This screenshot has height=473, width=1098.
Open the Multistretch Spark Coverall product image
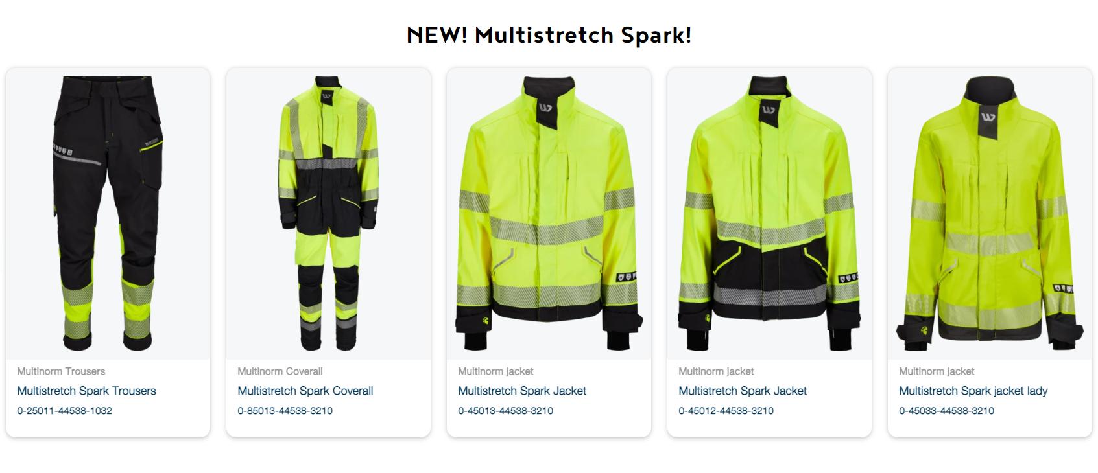[x=328, y=214]
